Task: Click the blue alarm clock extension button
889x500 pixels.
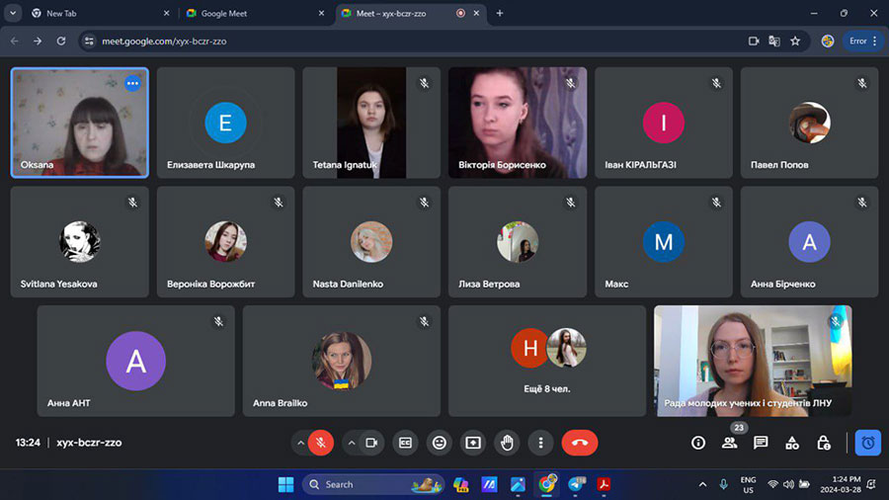Action: (868, 443)
